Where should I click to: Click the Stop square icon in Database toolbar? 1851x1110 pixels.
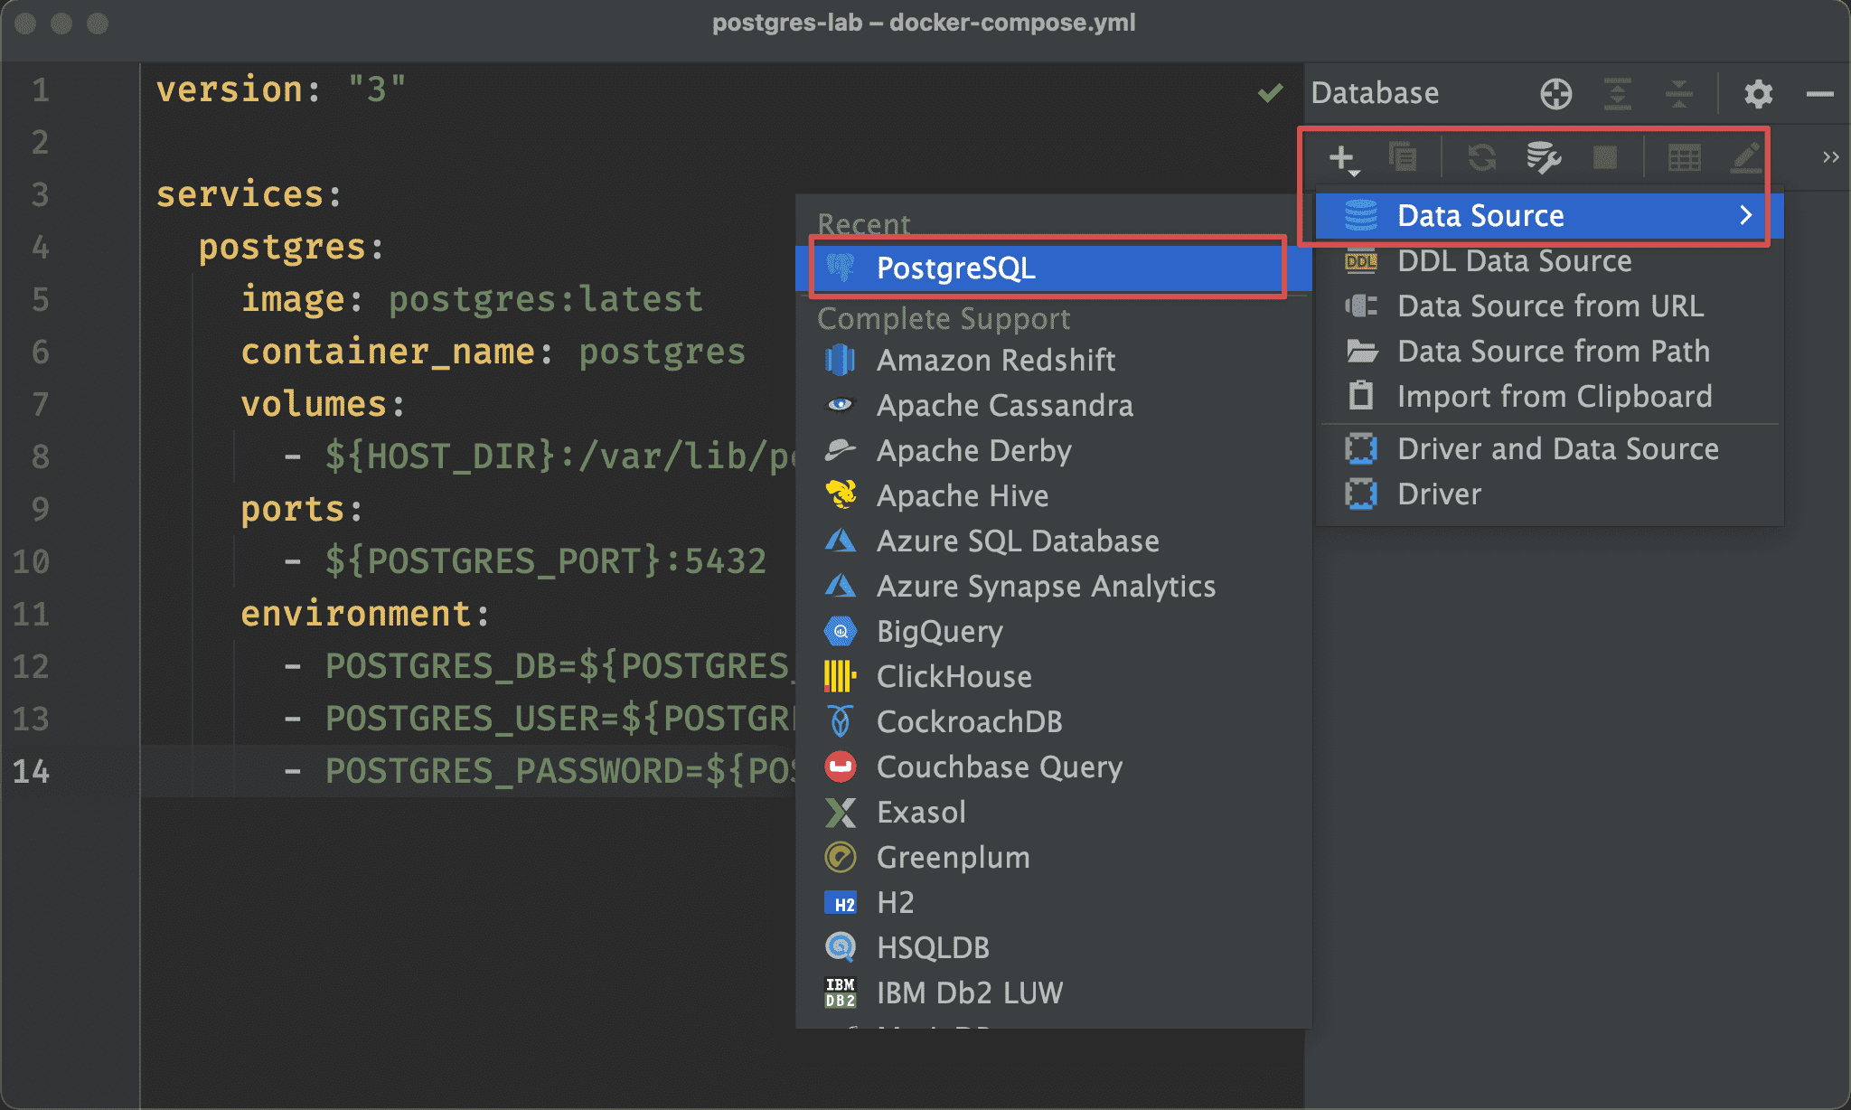tap(1604, 157)
